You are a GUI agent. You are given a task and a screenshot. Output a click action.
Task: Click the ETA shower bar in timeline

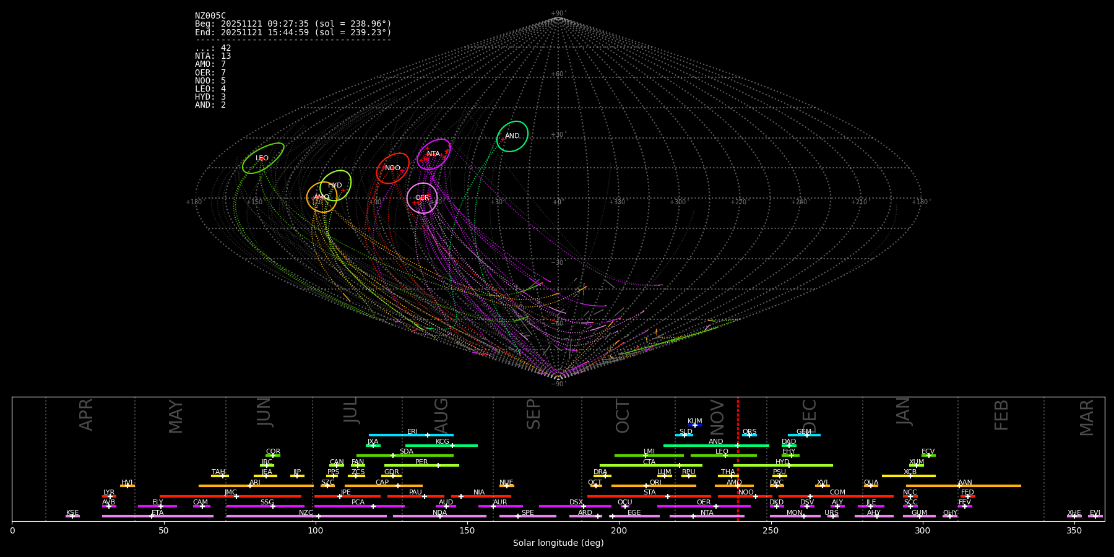[x=158, y=516]
